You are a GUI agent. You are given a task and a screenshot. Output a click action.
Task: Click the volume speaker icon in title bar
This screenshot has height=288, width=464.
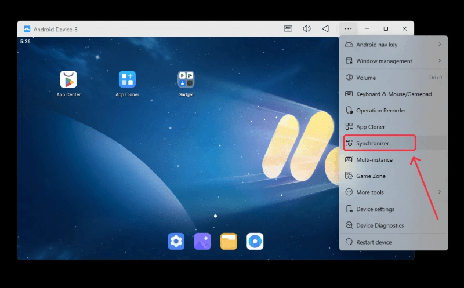307,28
